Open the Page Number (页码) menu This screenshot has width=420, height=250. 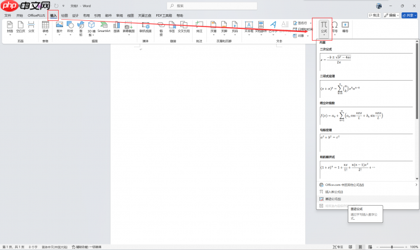pos(235,28)
